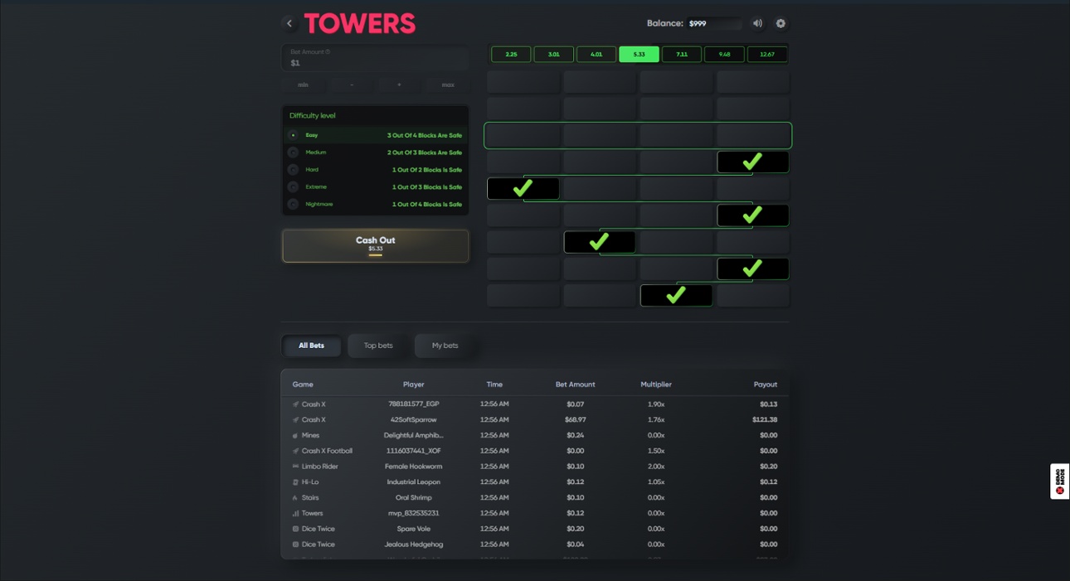The width and height of the screenshot is (1070, 581).
Task: Click the Mines game icon in the list
Action: [x=295, y=435]
